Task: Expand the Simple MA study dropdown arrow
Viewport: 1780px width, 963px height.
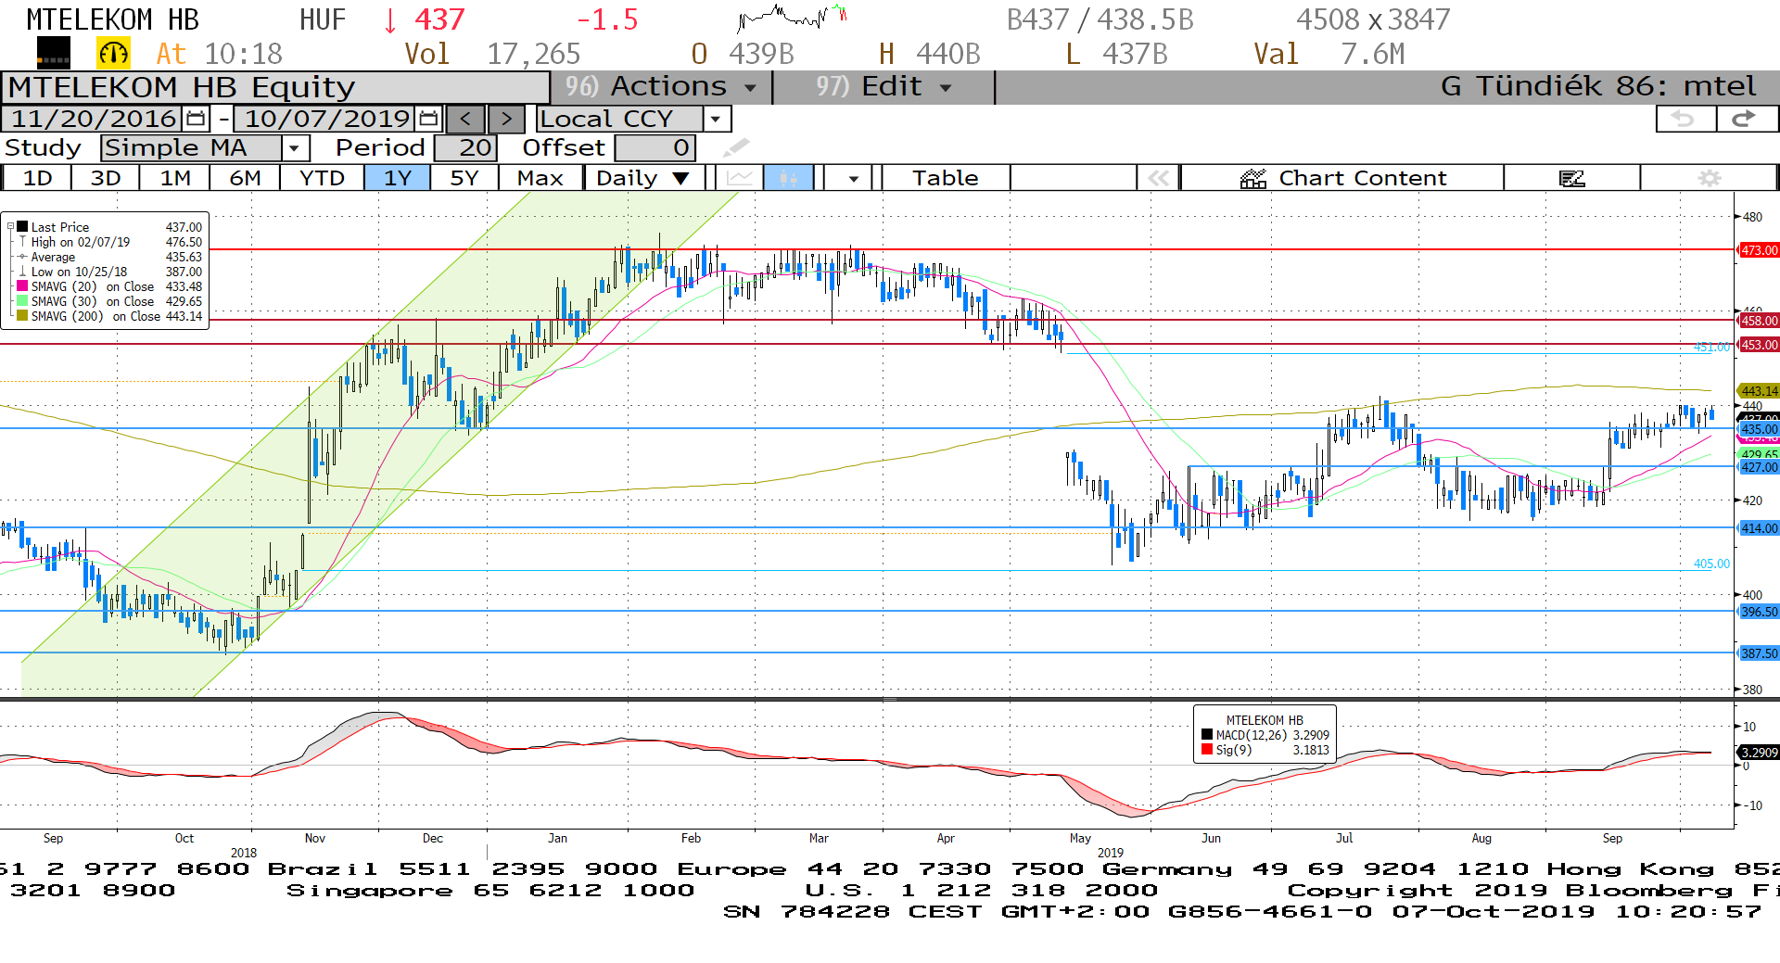Action: [295, 147]
